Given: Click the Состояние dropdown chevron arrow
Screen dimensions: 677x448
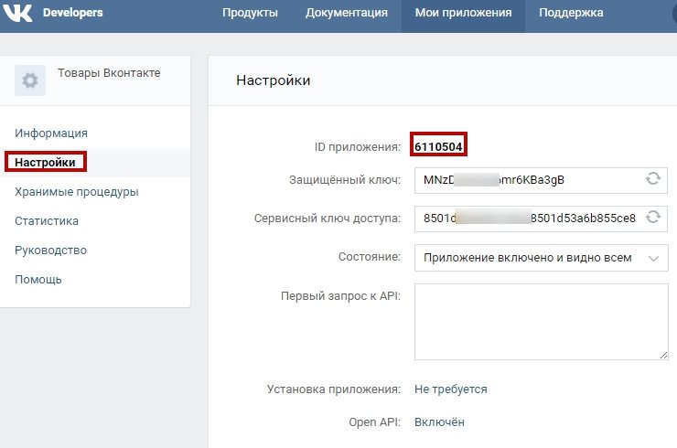Looking at the screenshot, I should [653, 259].
